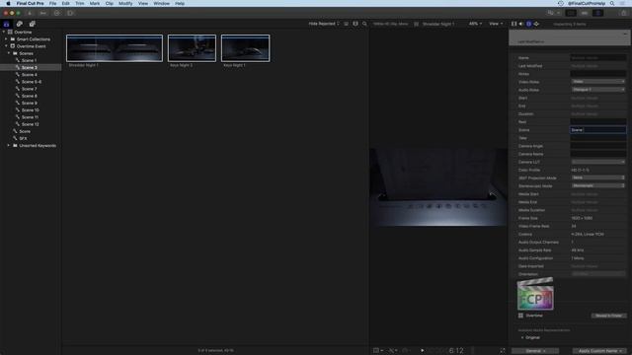This screenshot has width=632, height=355.
Task: Expand the Unsorted Keywords folder
Action: point(9,145)
